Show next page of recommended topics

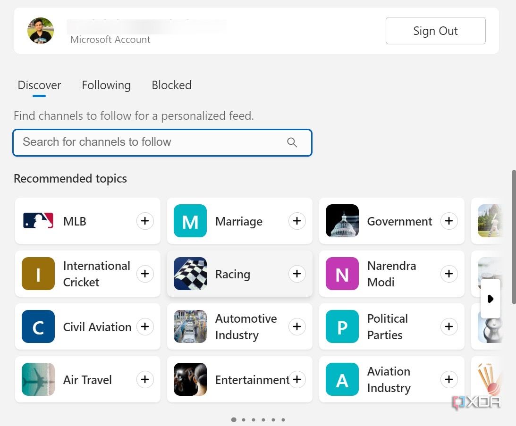coord(491,299)
